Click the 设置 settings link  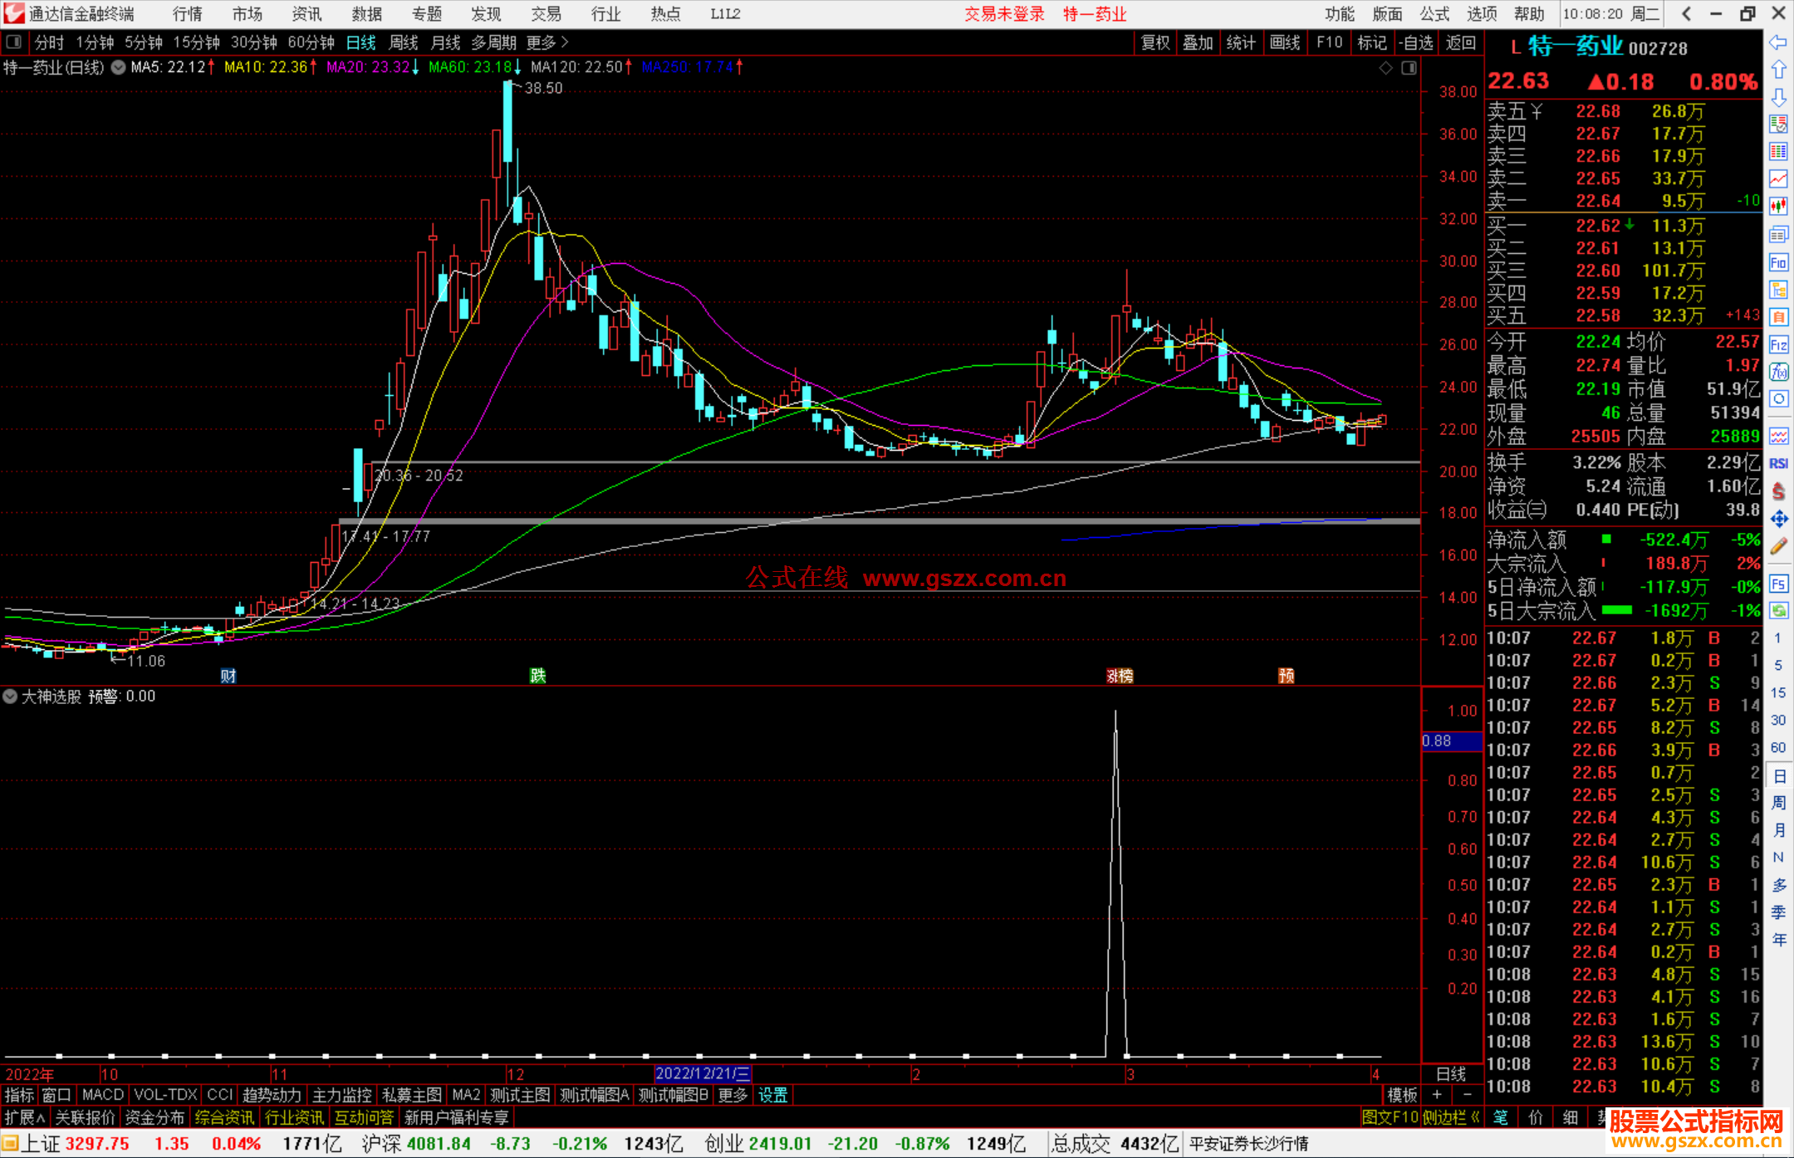[772, 1095]
